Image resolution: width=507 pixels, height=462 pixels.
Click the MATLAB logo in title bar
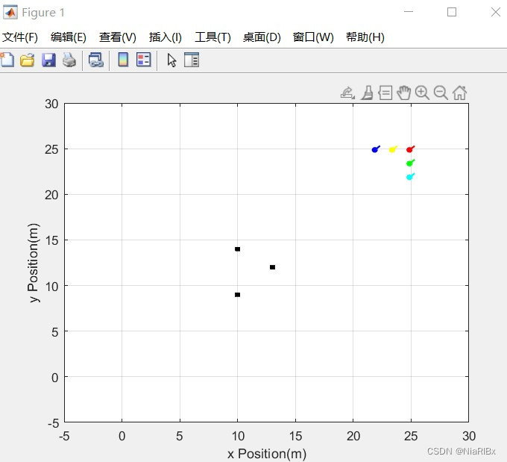(x=10, y=12)
